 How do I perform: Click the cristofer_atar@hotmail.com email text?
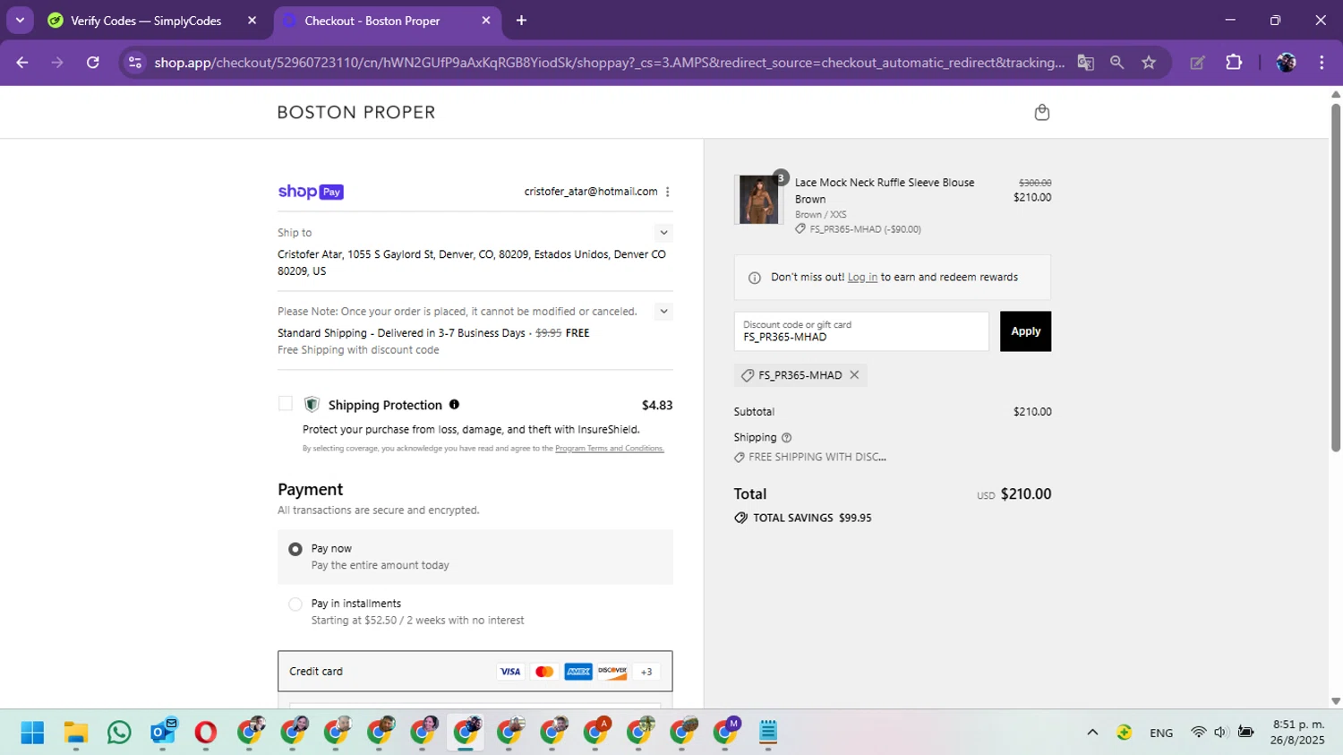(x=591, y=192)
